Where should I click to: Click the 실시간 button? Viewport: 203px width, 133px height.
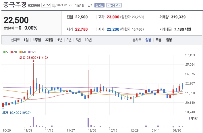[99, 5]
